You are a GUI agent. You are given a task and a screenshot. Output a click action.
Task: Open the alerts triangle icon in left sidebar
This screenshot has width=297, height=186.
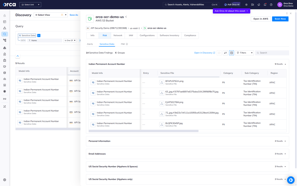point(5,28)
